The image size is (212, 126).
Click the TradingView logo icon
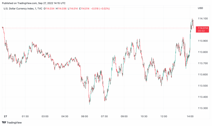[x=4, y=122]
